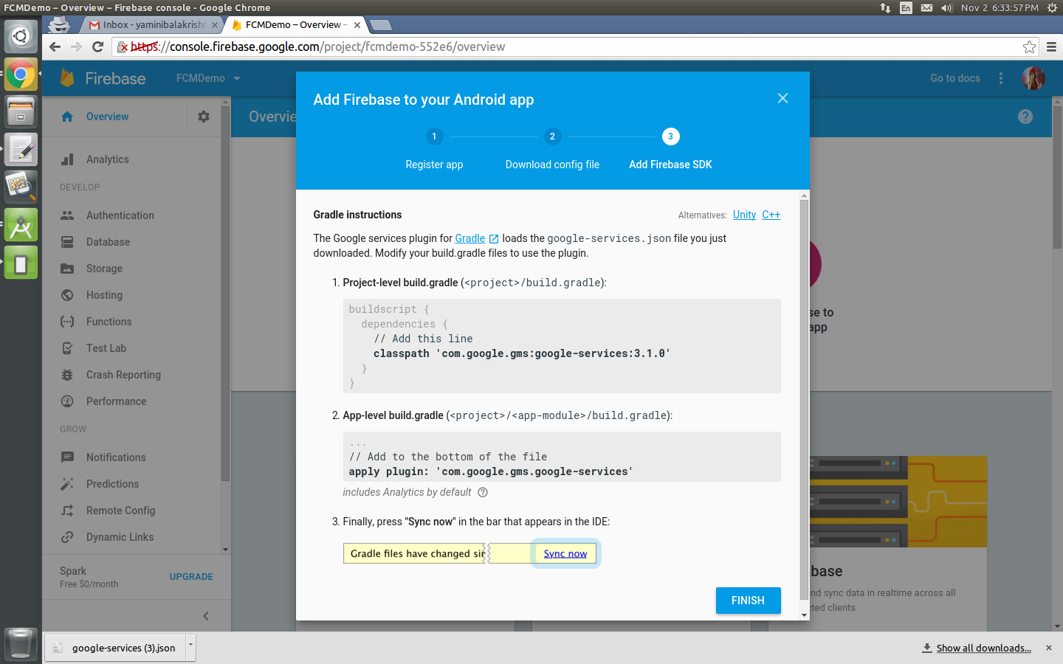Open the google-services (3).json download
Viewport: 1063px width, 664px height.
(116, 648)
